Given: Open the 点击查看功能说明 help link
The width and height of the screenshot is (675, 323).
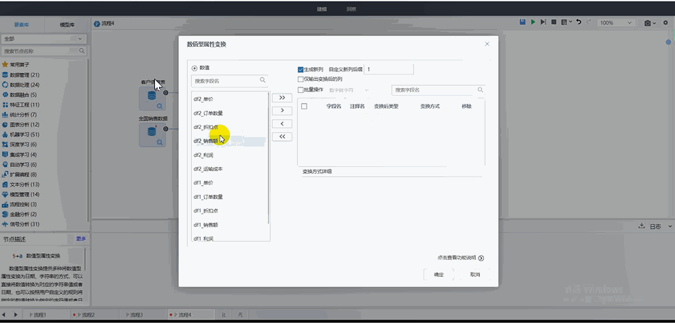Looking at the screenshot, I should coord(461,258).
